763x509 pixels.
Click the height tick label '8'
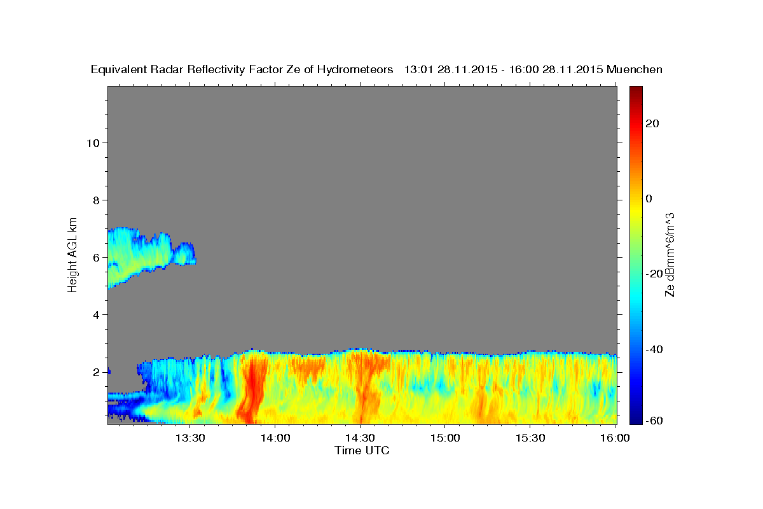pos(96,200)
